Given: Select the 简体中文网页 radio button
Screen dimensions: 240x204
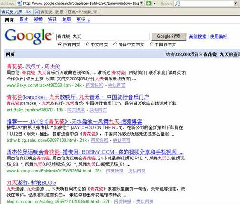Looking at the screenshot, I should click(x=115, y=45).
